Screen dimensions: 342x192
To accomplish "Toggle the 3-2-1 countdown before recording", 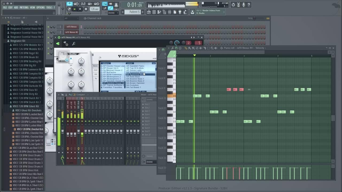I will (83, 4).
